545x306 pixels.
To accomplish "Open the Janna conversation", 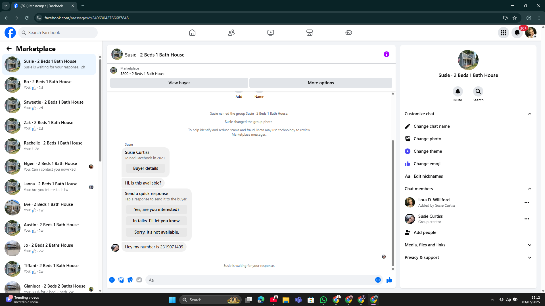I will click(49, 187).
